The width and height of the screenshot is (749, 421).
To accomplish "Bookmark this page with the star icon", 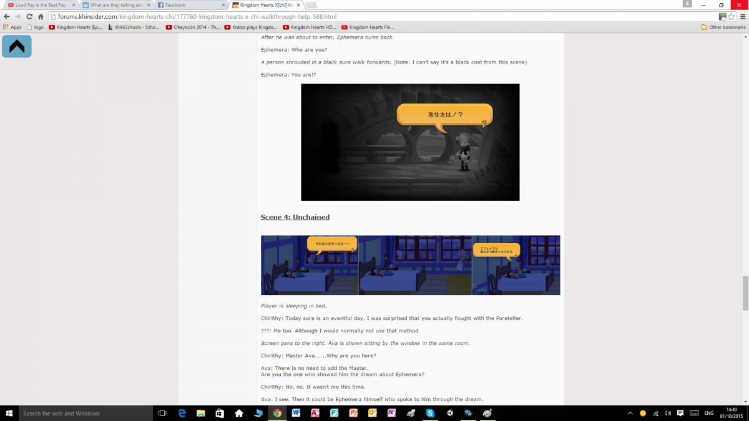I will 732,17.
